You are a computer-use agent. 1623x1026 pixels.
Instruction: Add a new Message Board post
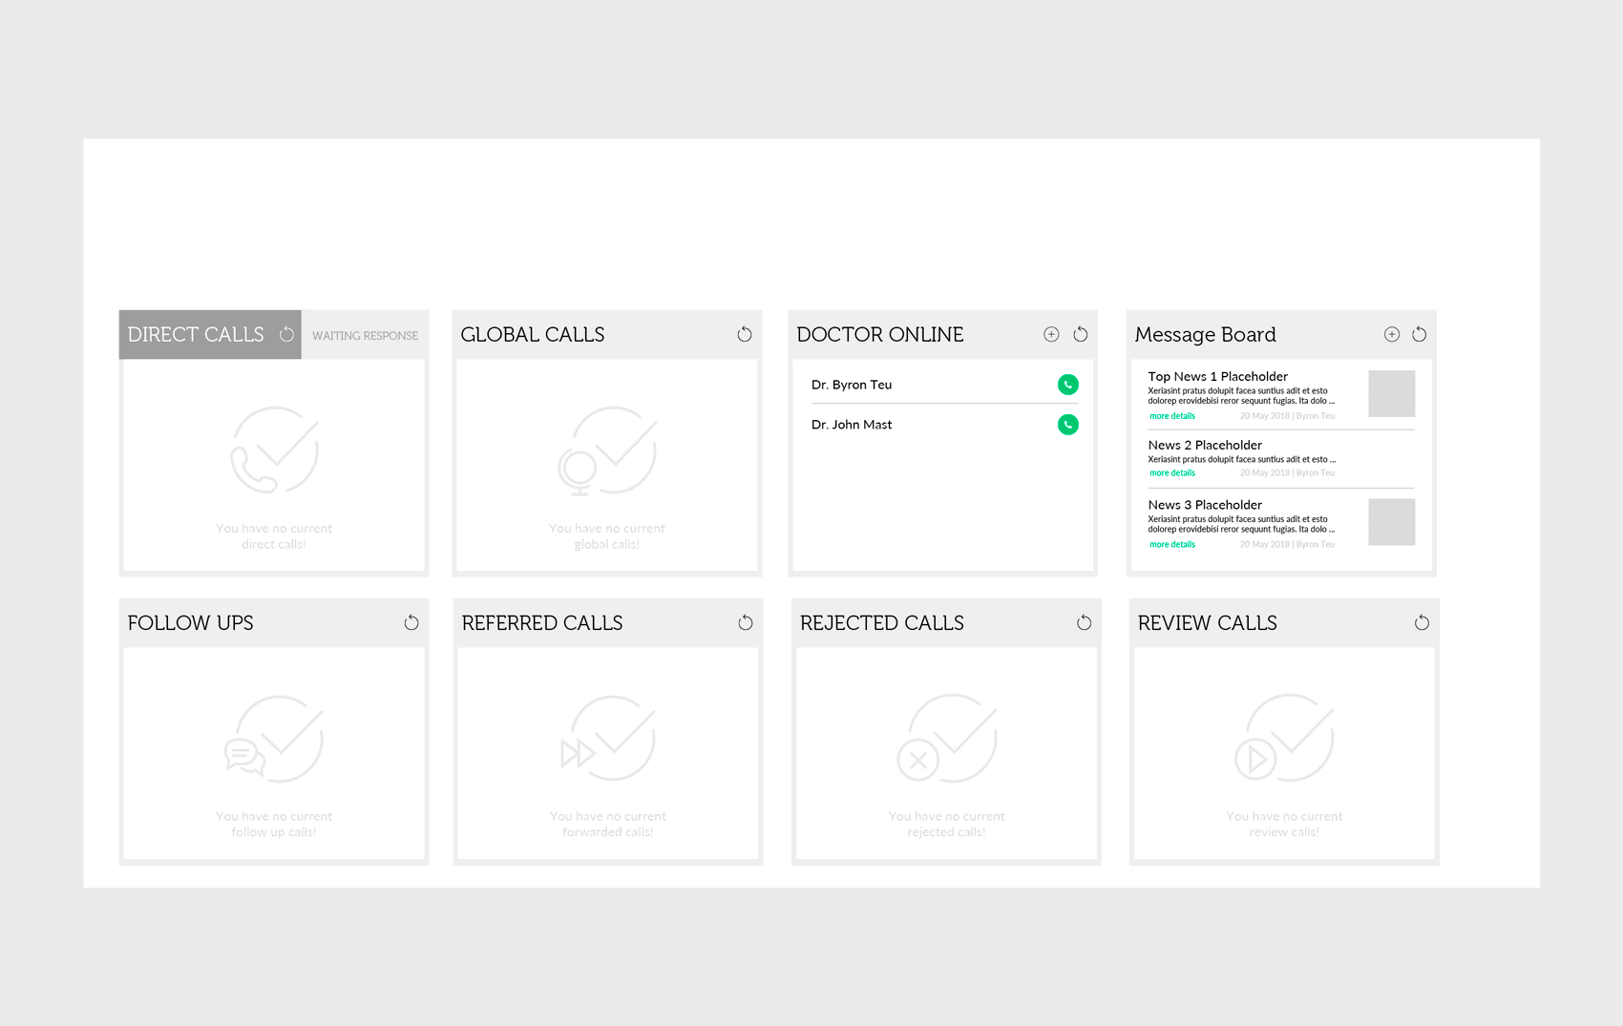[x=1391, y=334]
